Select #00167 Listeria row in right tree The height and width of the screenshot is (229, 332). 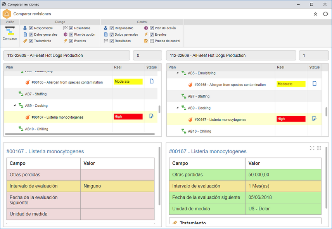[244, 120]
